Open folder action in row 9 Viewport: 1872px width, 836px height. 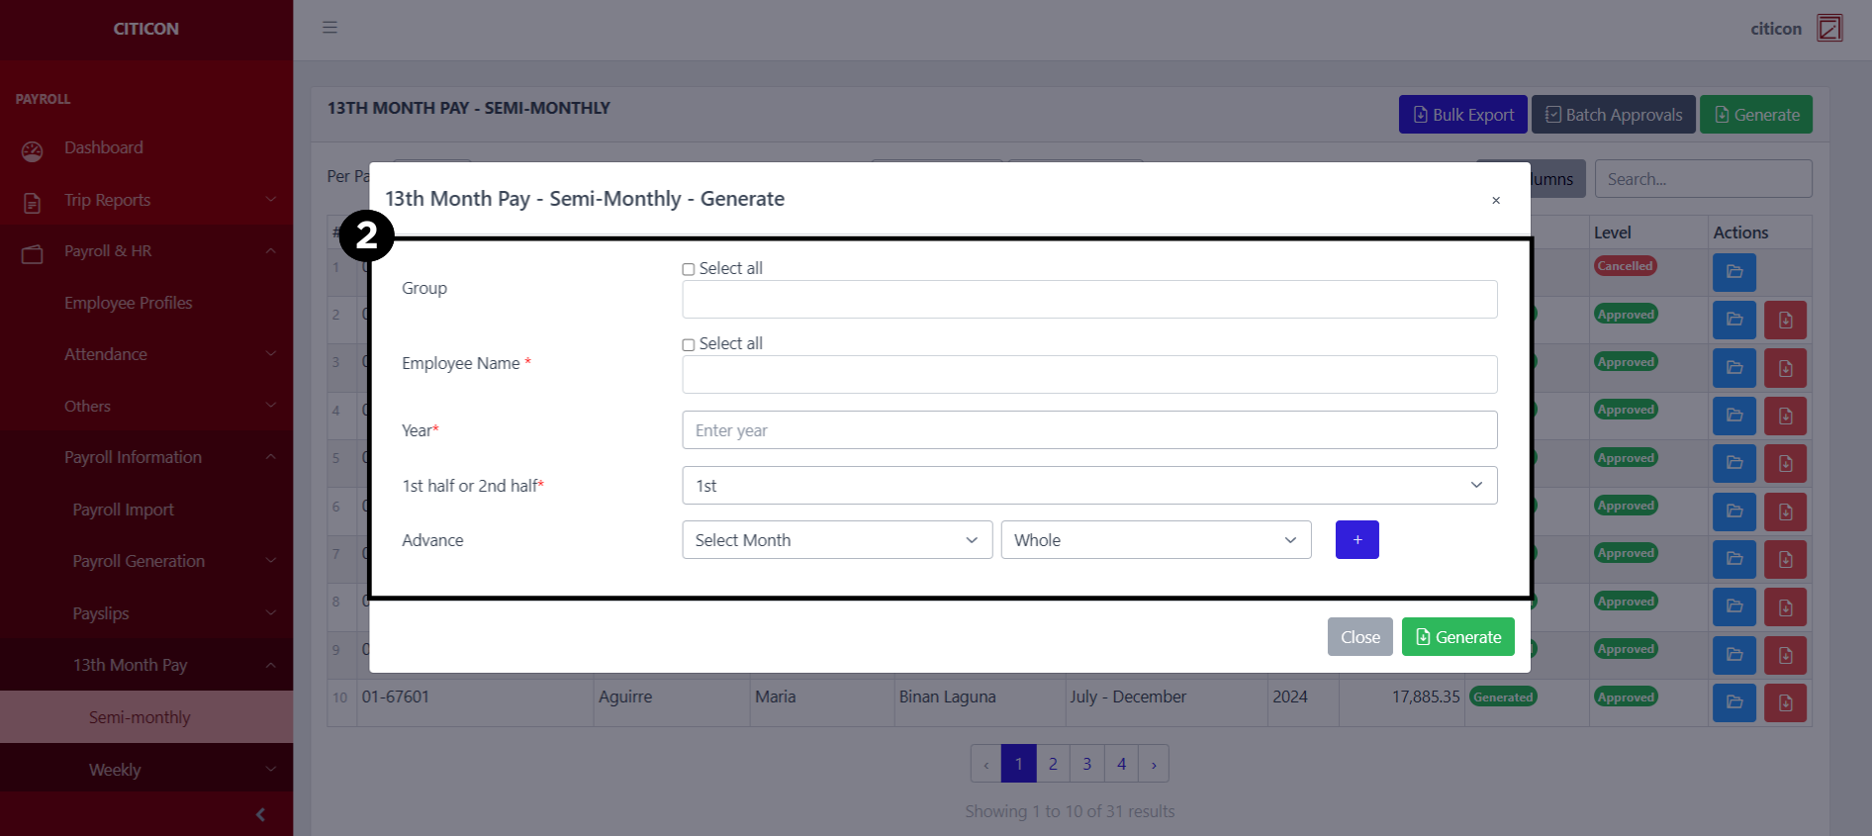pyautogui.click(x=1734, y=655)
